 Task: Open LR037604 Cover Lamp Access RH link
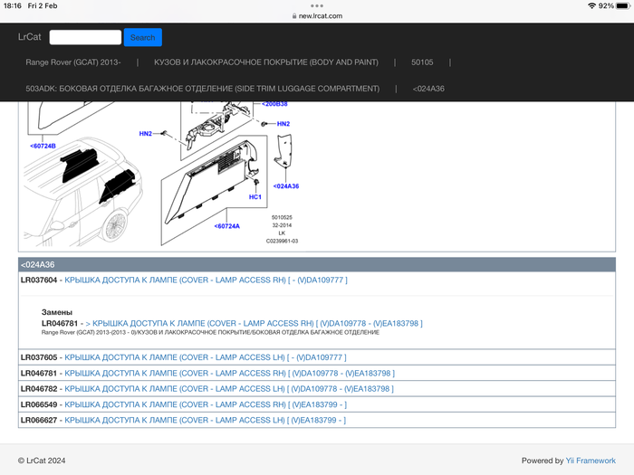click(x=206, y=280)
